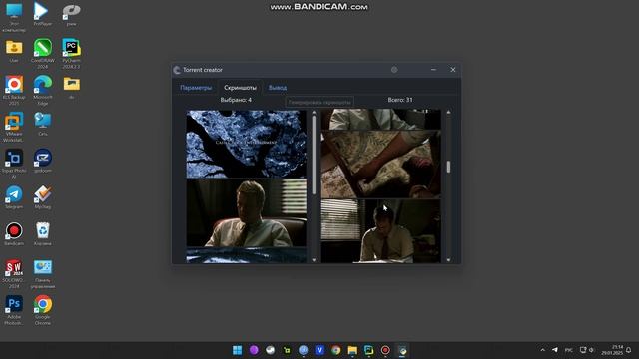Launch SOLIDWORKS 2024 desktop shortcut
Viewport: 639px width, 359px height.
14,273
